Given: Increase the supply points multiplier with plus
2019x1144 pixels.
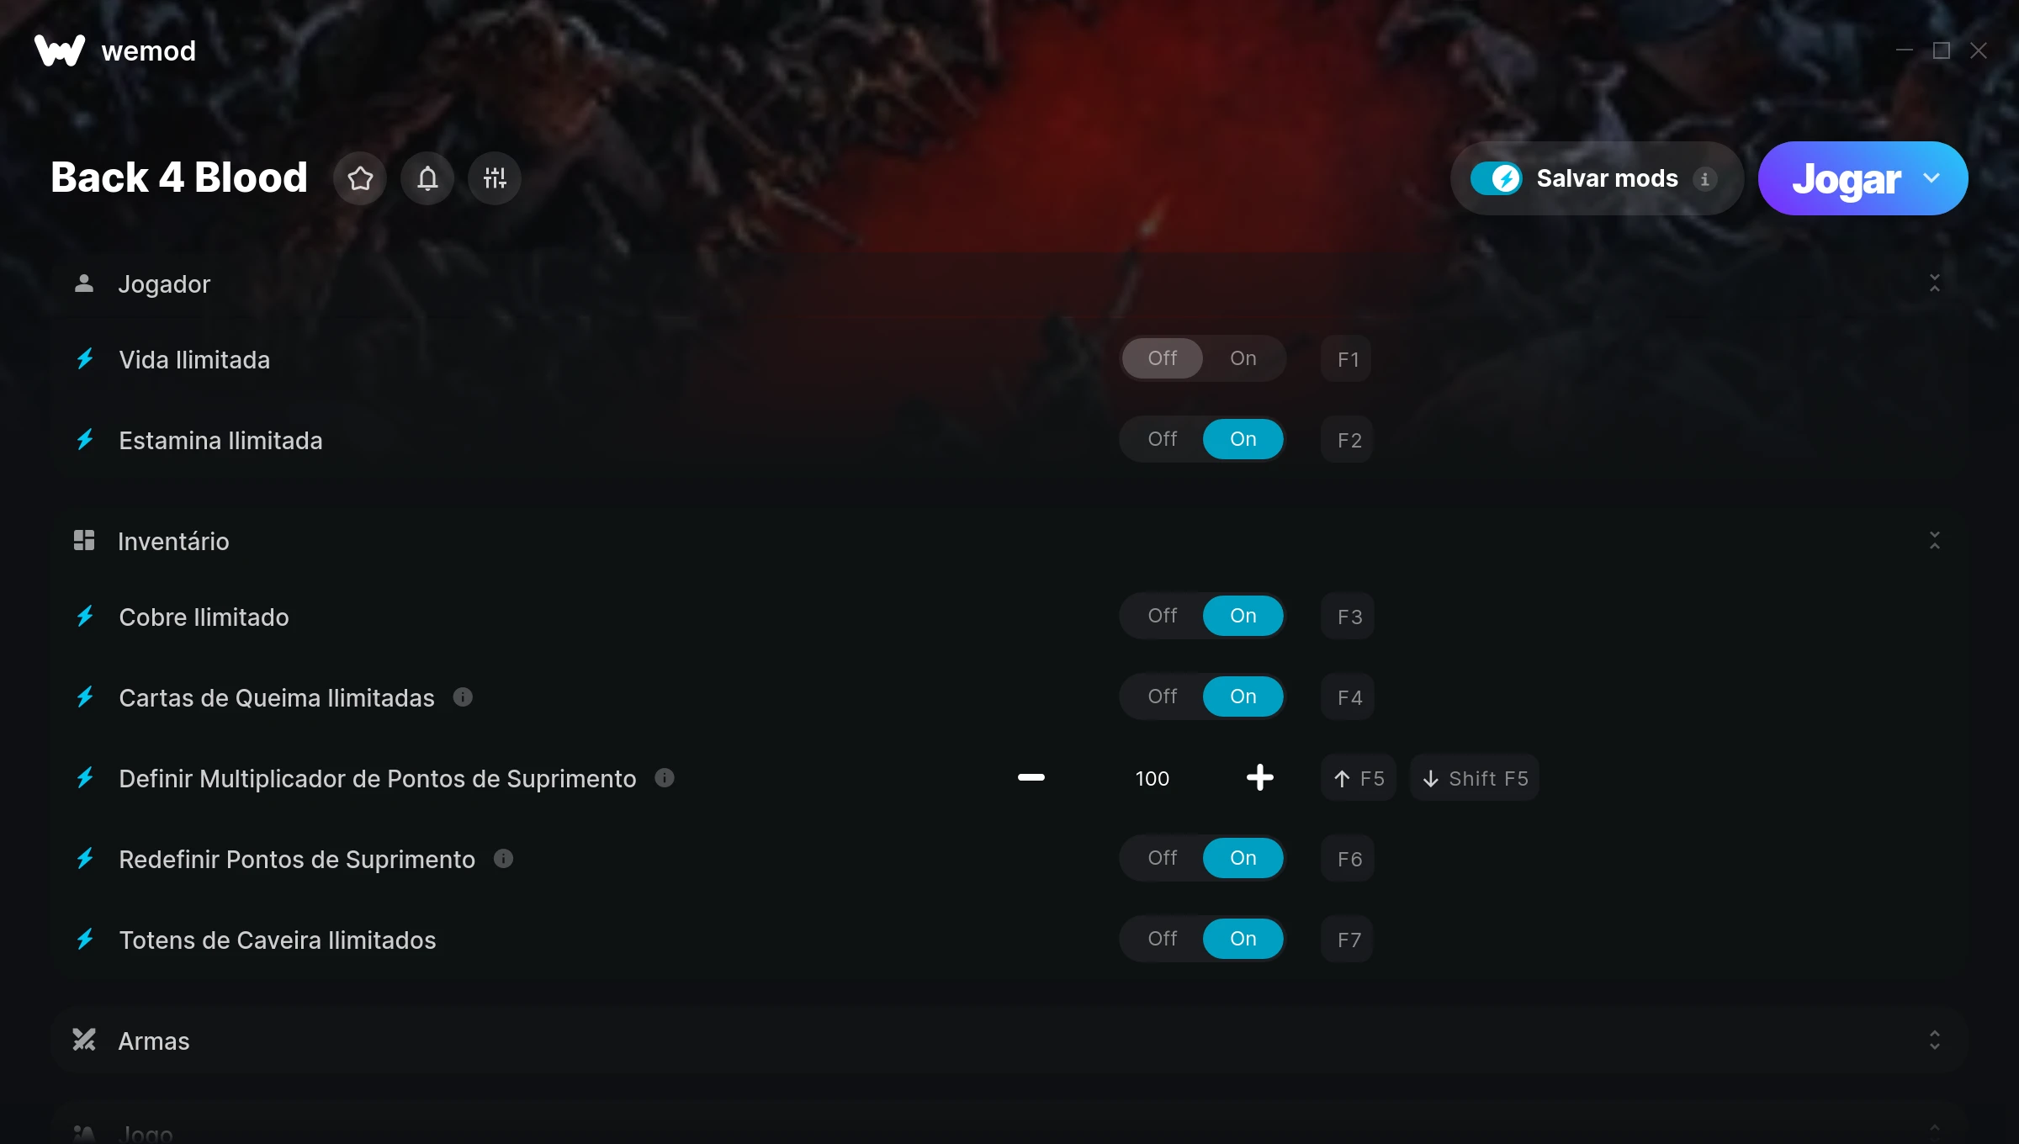Looking at the screenshot, I should pos(1260,778).
